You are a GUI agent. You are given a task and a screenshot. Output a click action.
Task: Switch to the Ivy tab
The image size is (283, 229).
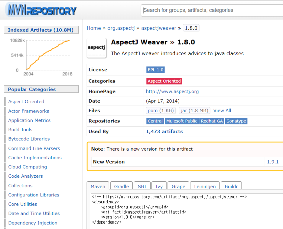159,186
